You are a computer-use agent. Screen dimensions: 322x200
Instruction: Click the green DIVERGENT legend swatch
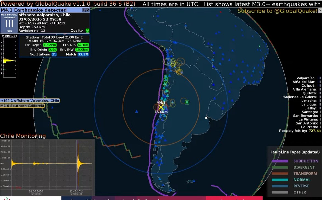(280, 167)
